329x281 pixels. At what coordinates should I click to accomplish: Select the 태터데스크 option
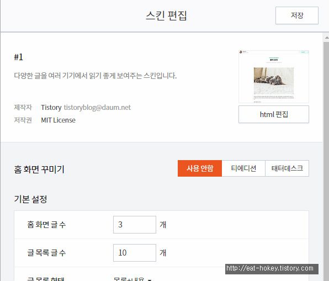point(287,168)
